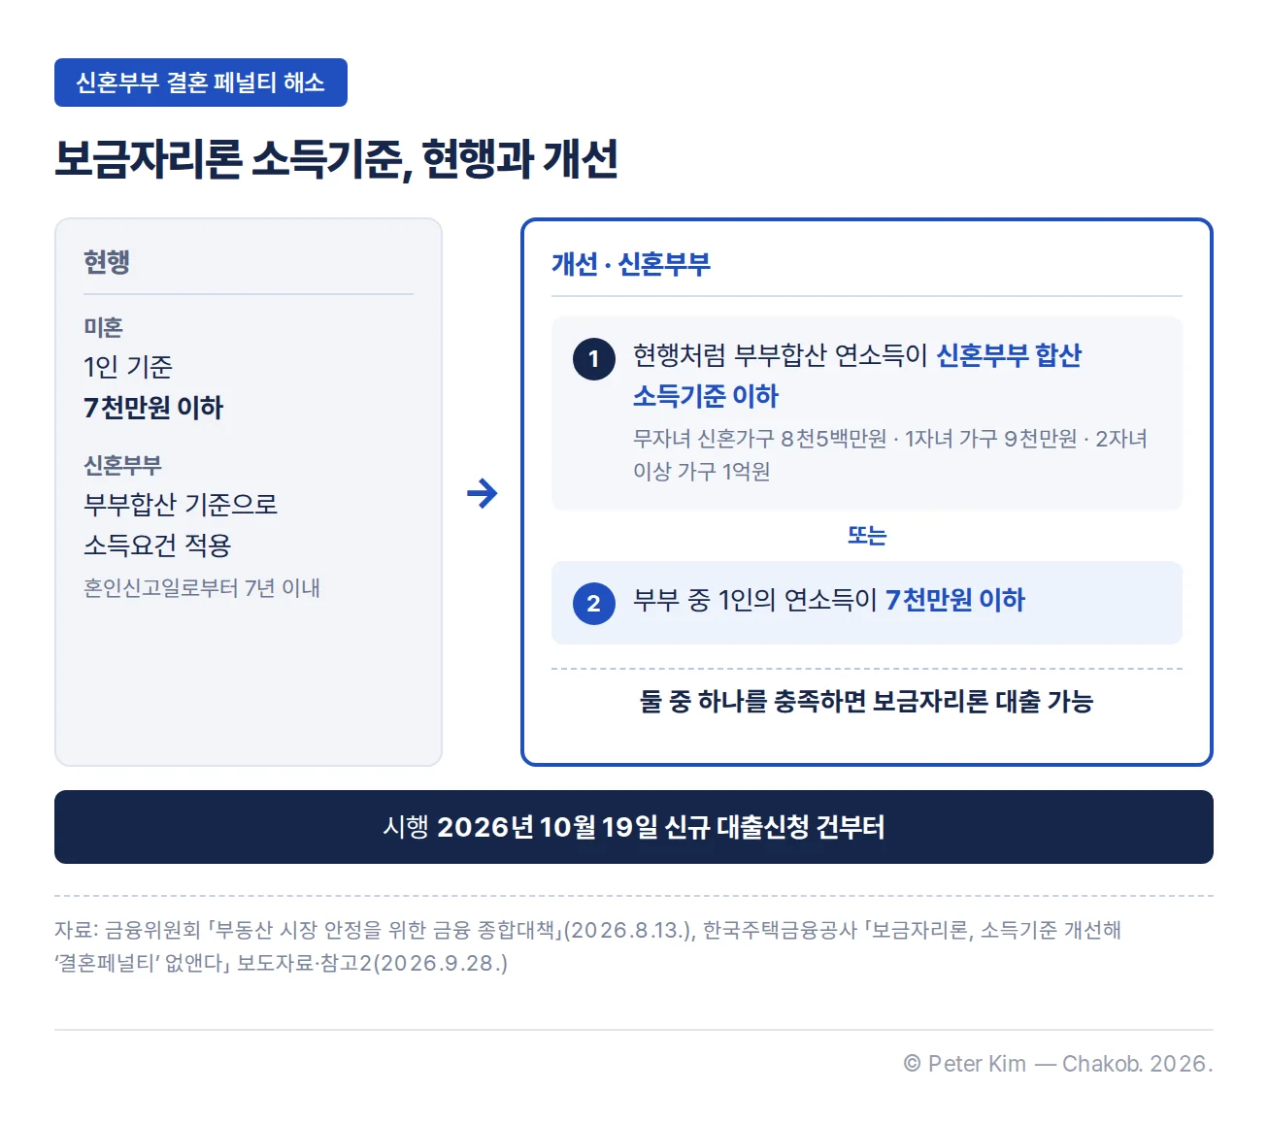
Task: Click '금융위원회' in the source line
Action: click(x=152, y=930)
